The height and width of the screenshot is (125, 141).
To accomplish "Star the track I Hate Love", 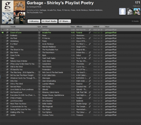I will tap(3, 30).
